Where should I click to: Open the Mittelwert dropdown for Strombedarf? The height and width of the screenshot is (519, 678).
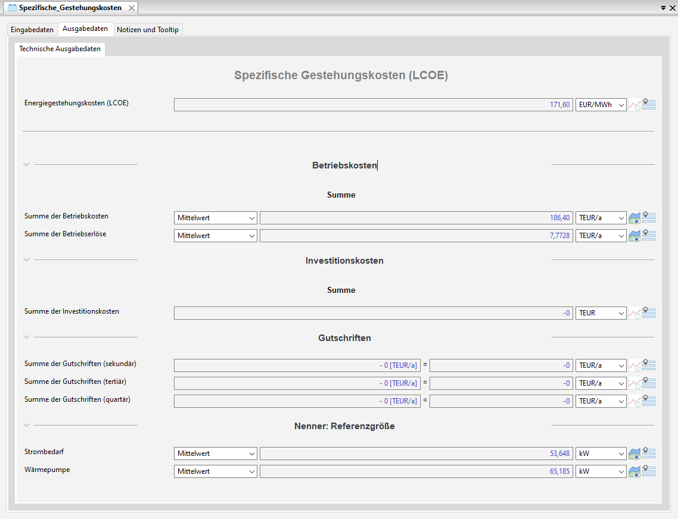pos(216,454)
